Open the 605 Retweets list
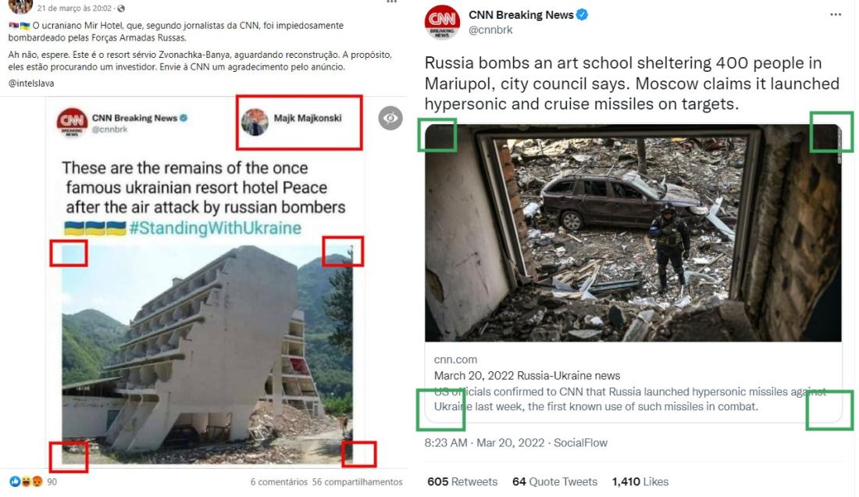Screen dimensions: 859x497 click(462, 481)
